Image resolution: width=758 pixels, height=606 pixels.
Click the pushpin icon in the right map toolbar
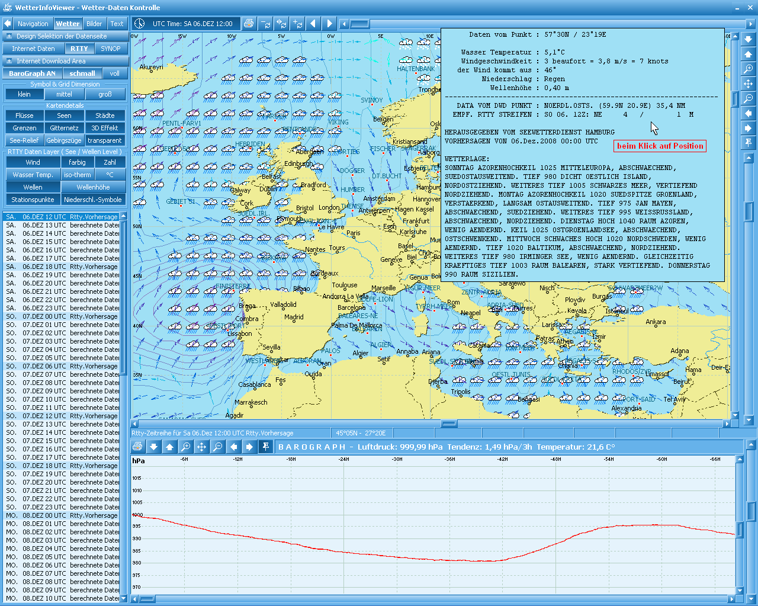(749, 143)
